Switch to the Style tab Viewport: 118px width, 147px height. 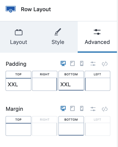point(58,37)
